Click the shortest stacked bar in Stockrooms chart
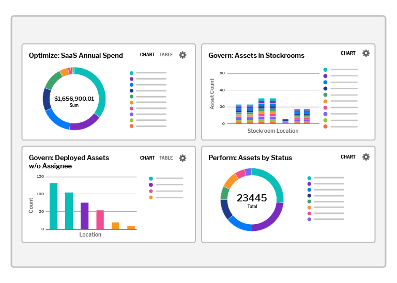Screen dimensions: 397x283 click(x=285, y=121)
